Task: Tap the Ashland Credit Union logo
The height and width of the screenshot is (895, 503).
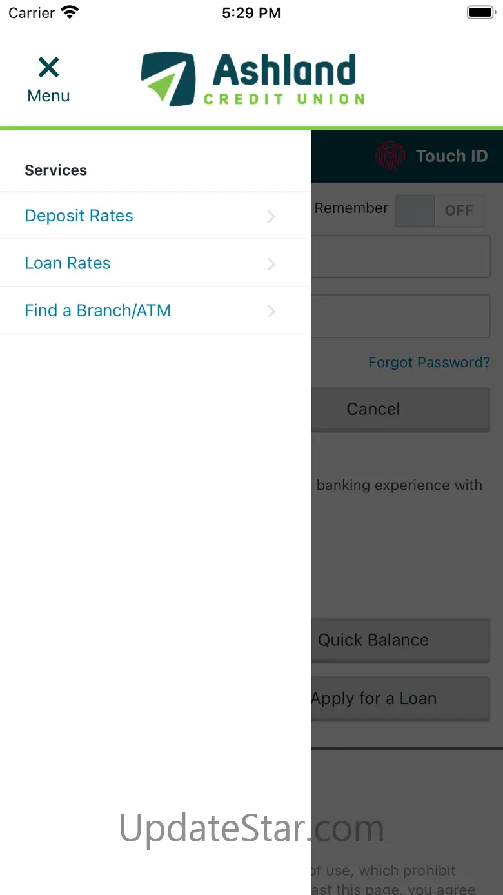Action: [x=253, y=79]
